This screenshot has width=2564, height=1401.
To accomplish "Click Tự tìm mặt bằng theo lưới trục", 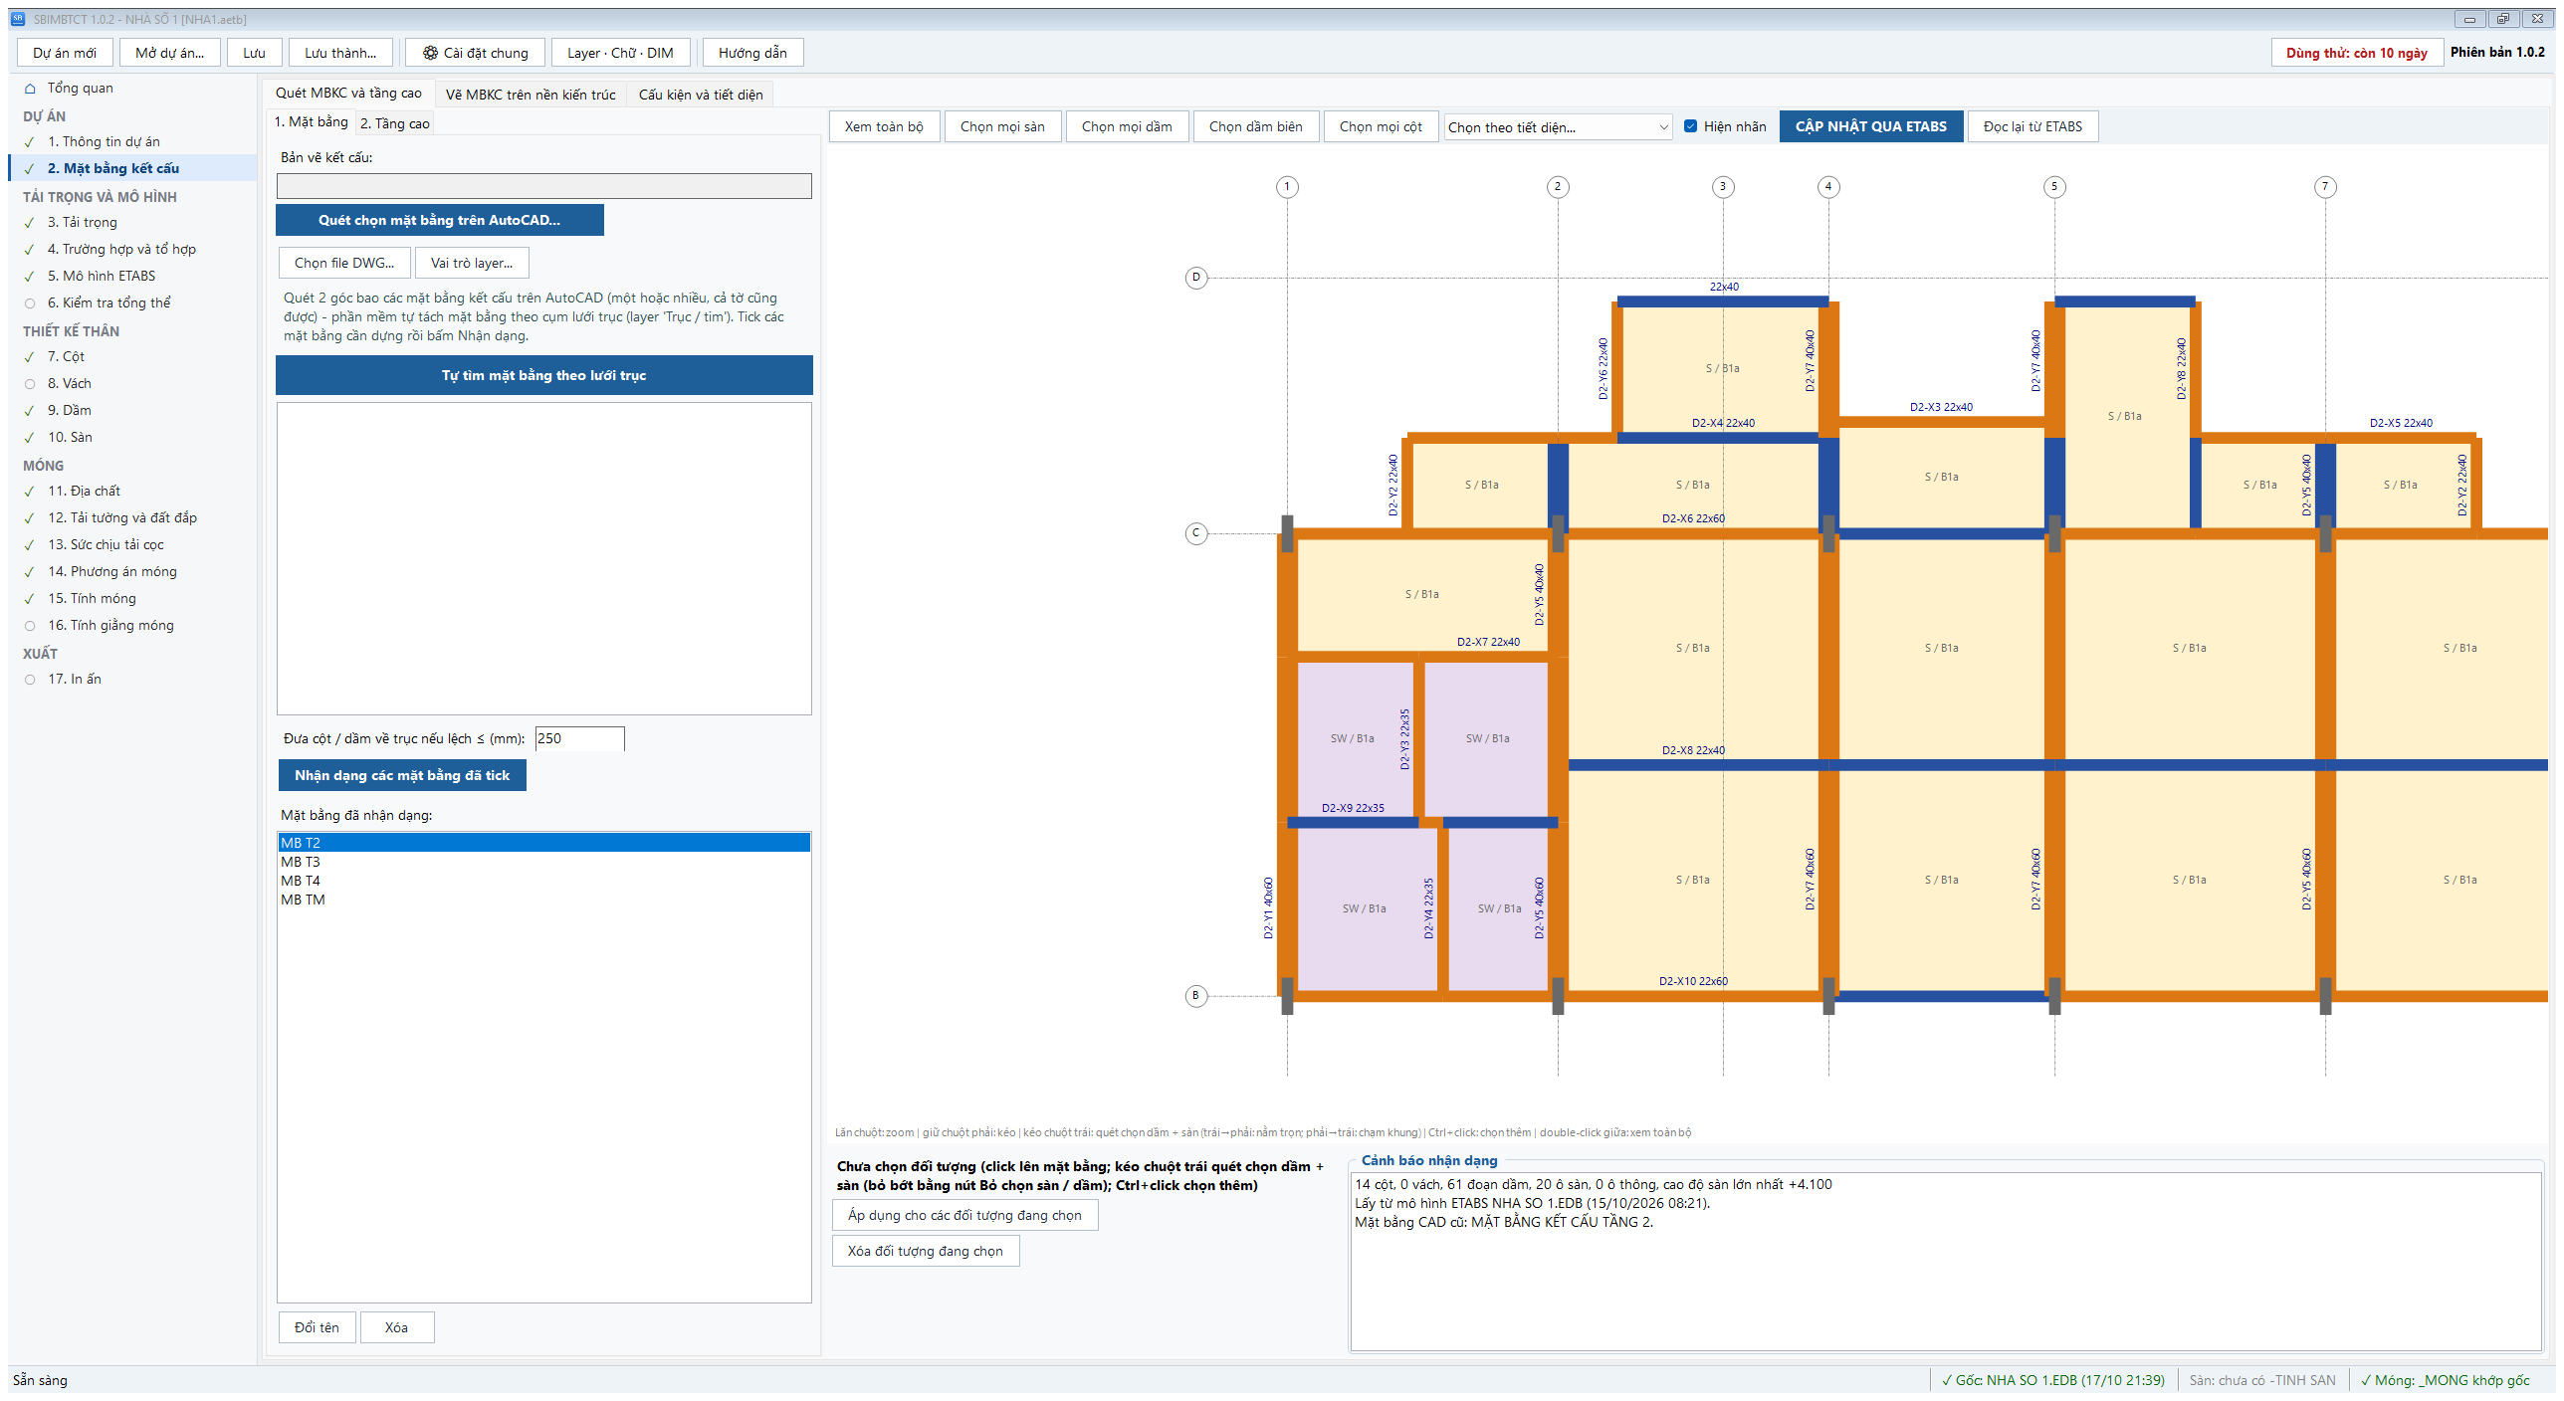I will (543, 375).
